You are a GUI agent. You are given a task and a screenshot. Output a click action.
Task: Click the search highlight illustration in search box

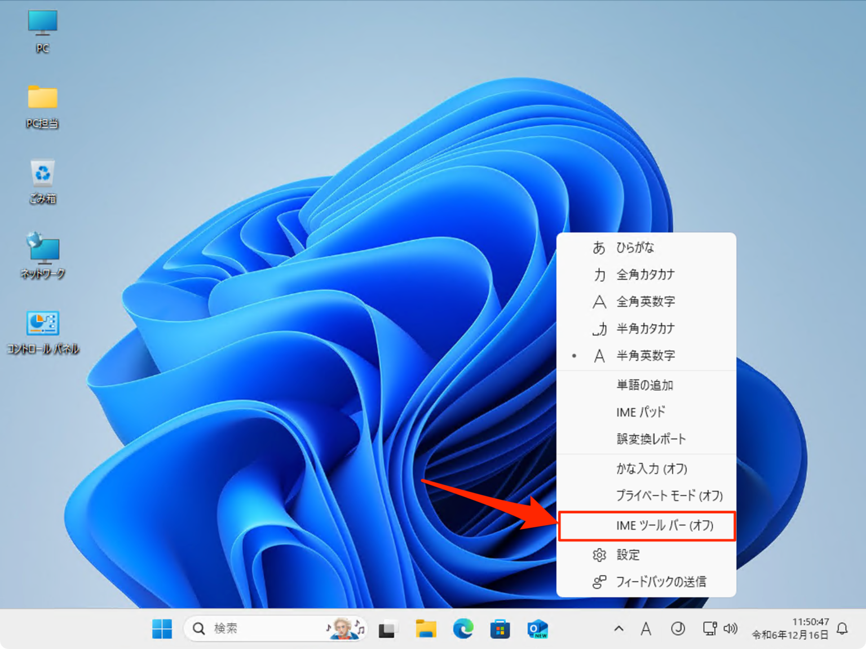click(x=346, y=628)
